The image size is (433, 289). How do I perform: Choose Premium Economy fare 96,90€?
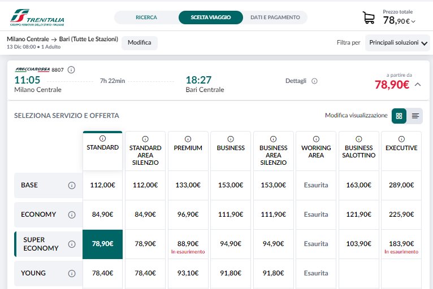[x=188, y=214]
